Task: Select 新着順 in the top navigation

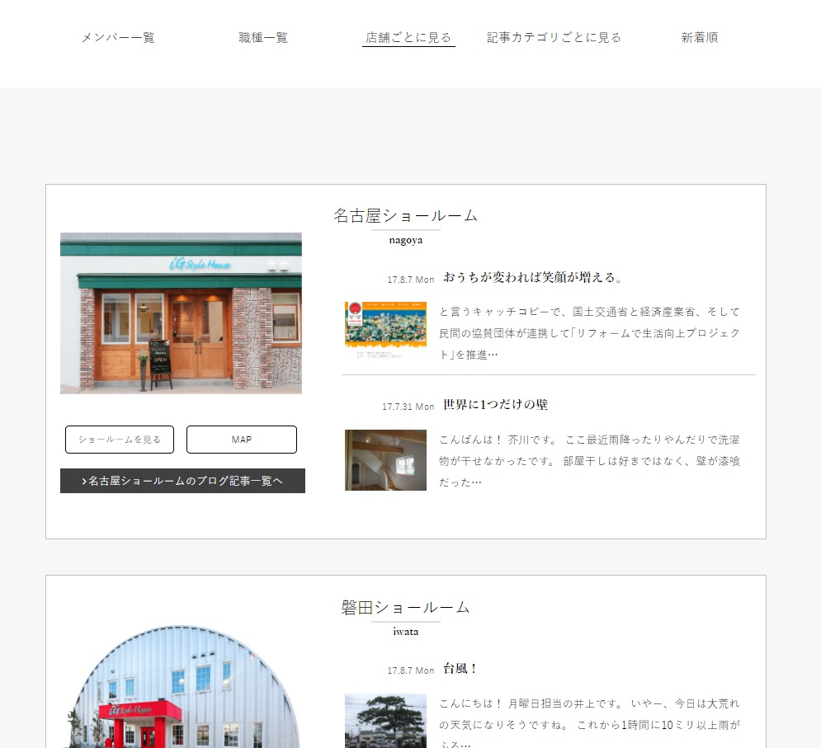Action: tap(699, 37)
